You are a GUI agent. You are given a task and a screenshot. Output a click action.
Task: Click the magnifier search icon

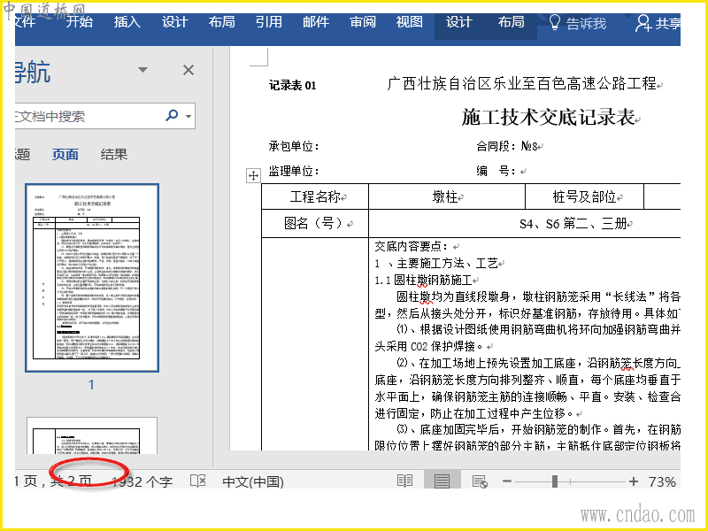coord(172,116)
